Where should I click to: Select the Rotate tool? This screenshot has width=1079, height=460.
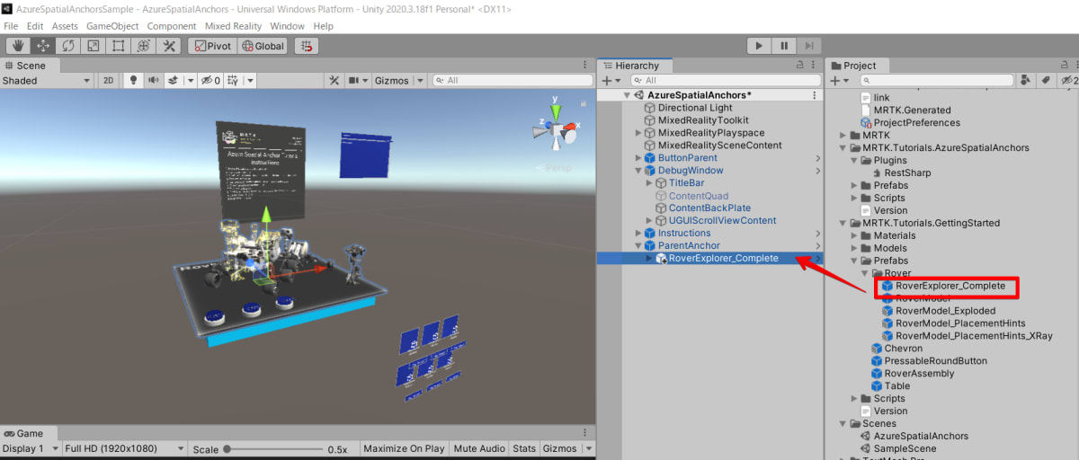[x=67, y=46]
